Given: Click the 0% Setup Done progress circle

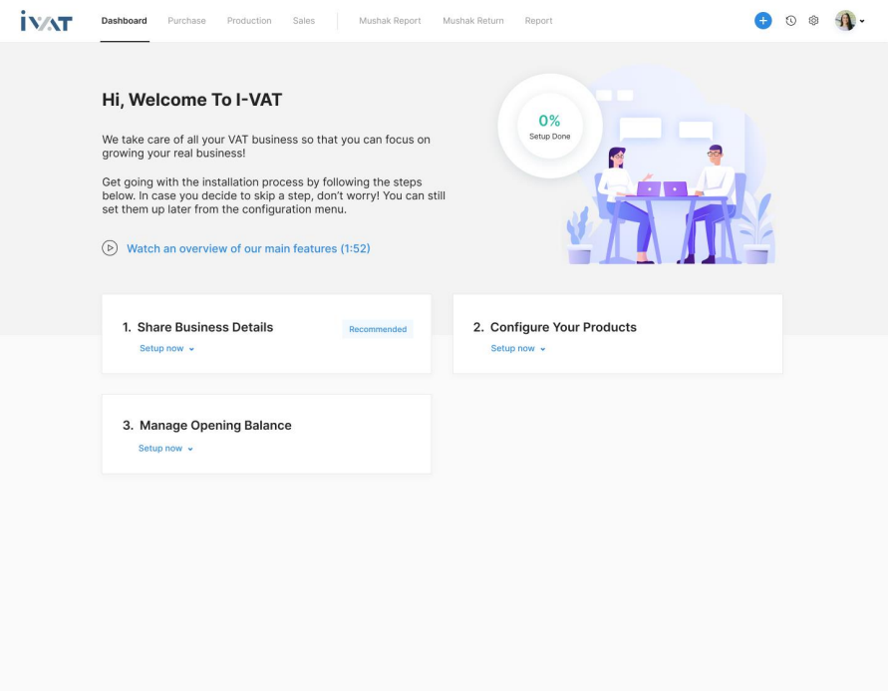Looking at the screenshot, I should [x=549, y=126].
